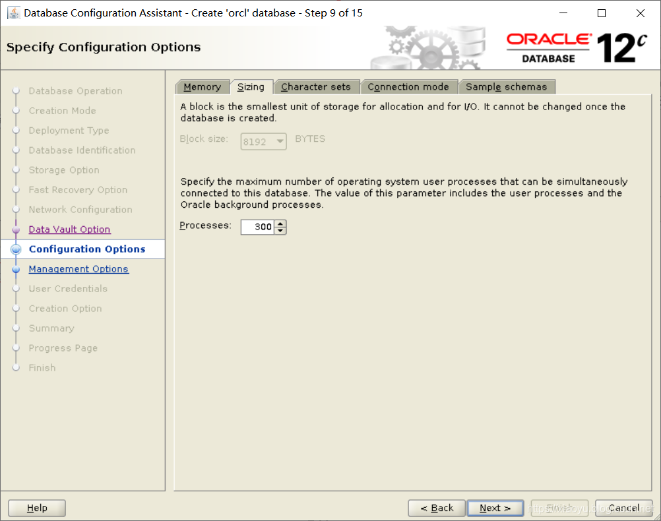Click the Summary step

point(51,328)
